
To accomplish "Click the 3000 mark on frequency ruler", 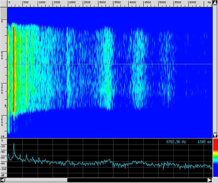I will click(x=102, y=3).
